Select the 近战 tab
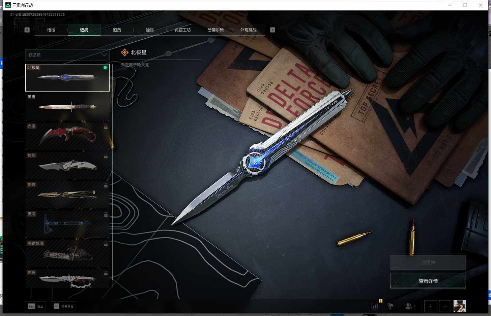The height and width of the screenshot is (316, 491). [84, 30]
